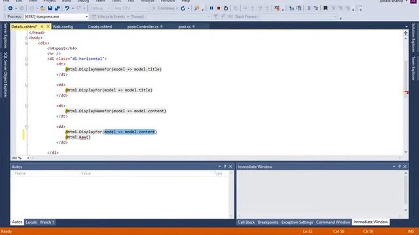Open the Watch 1 tab

tap(46, 222)
